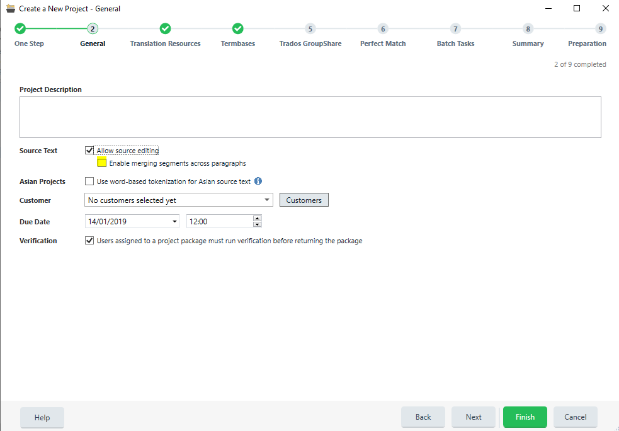The height and width of the screenshot is (431, 619).
Task: Jump to Termbases step label
Action: (237, 43)
